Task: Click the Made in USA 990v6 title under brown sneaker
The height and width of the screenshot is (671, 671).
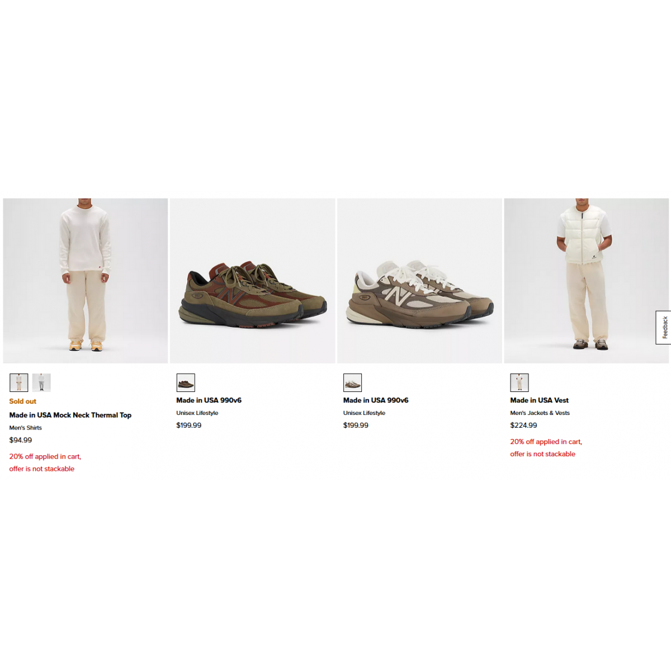Action: [376, 400]
